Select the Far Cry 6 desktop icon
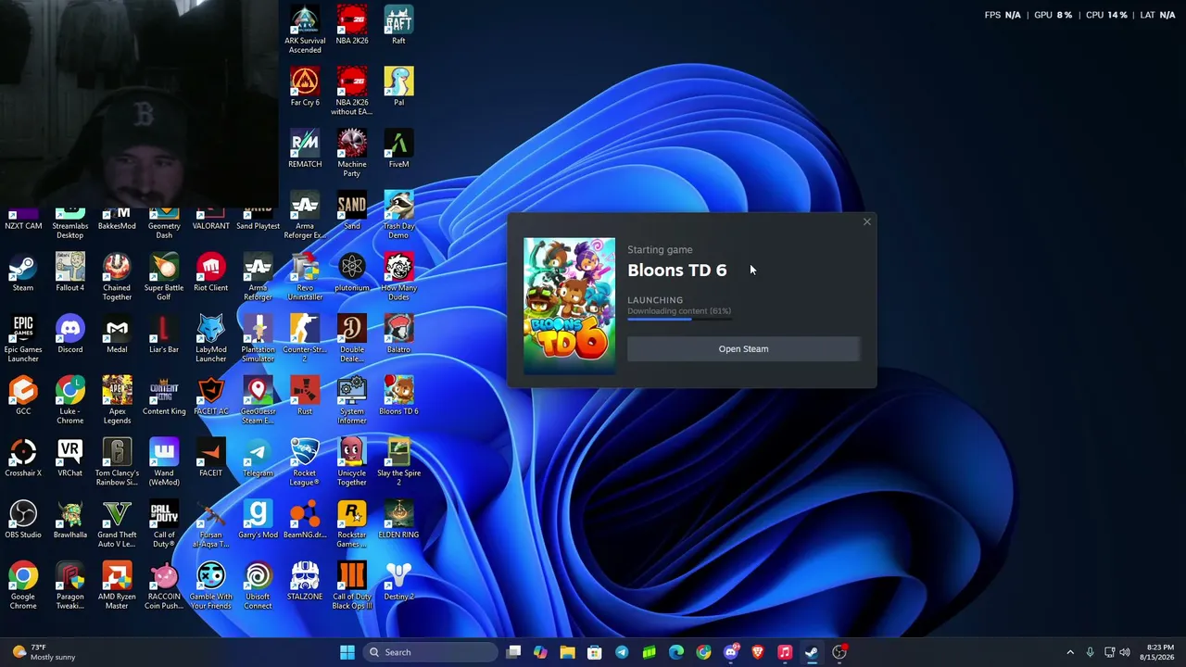 [305, 88]
